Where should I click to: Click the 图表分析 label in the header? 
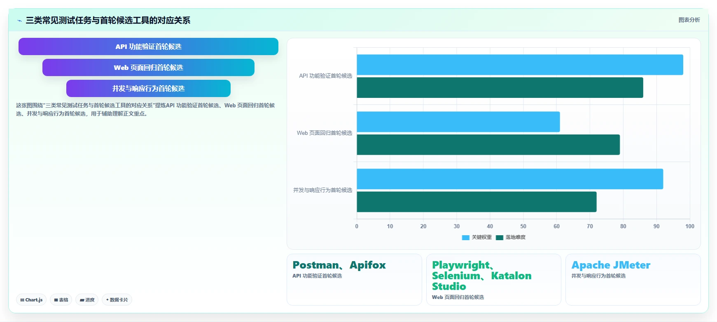tap(689, 20)
